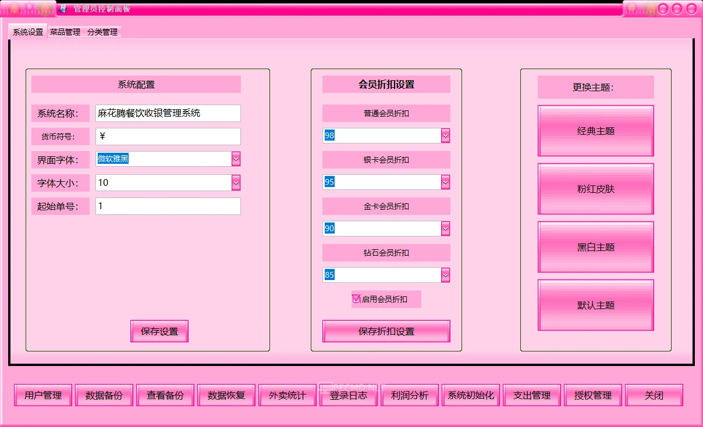This screenshot has height=427, width=703.
Task: Apply the 默认主题 theme
Action: point(595,305)
